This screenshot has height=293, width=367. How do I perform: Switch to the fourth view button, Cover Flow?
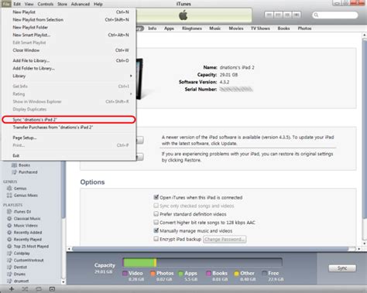pyautogui.click(x=297, y=15)
